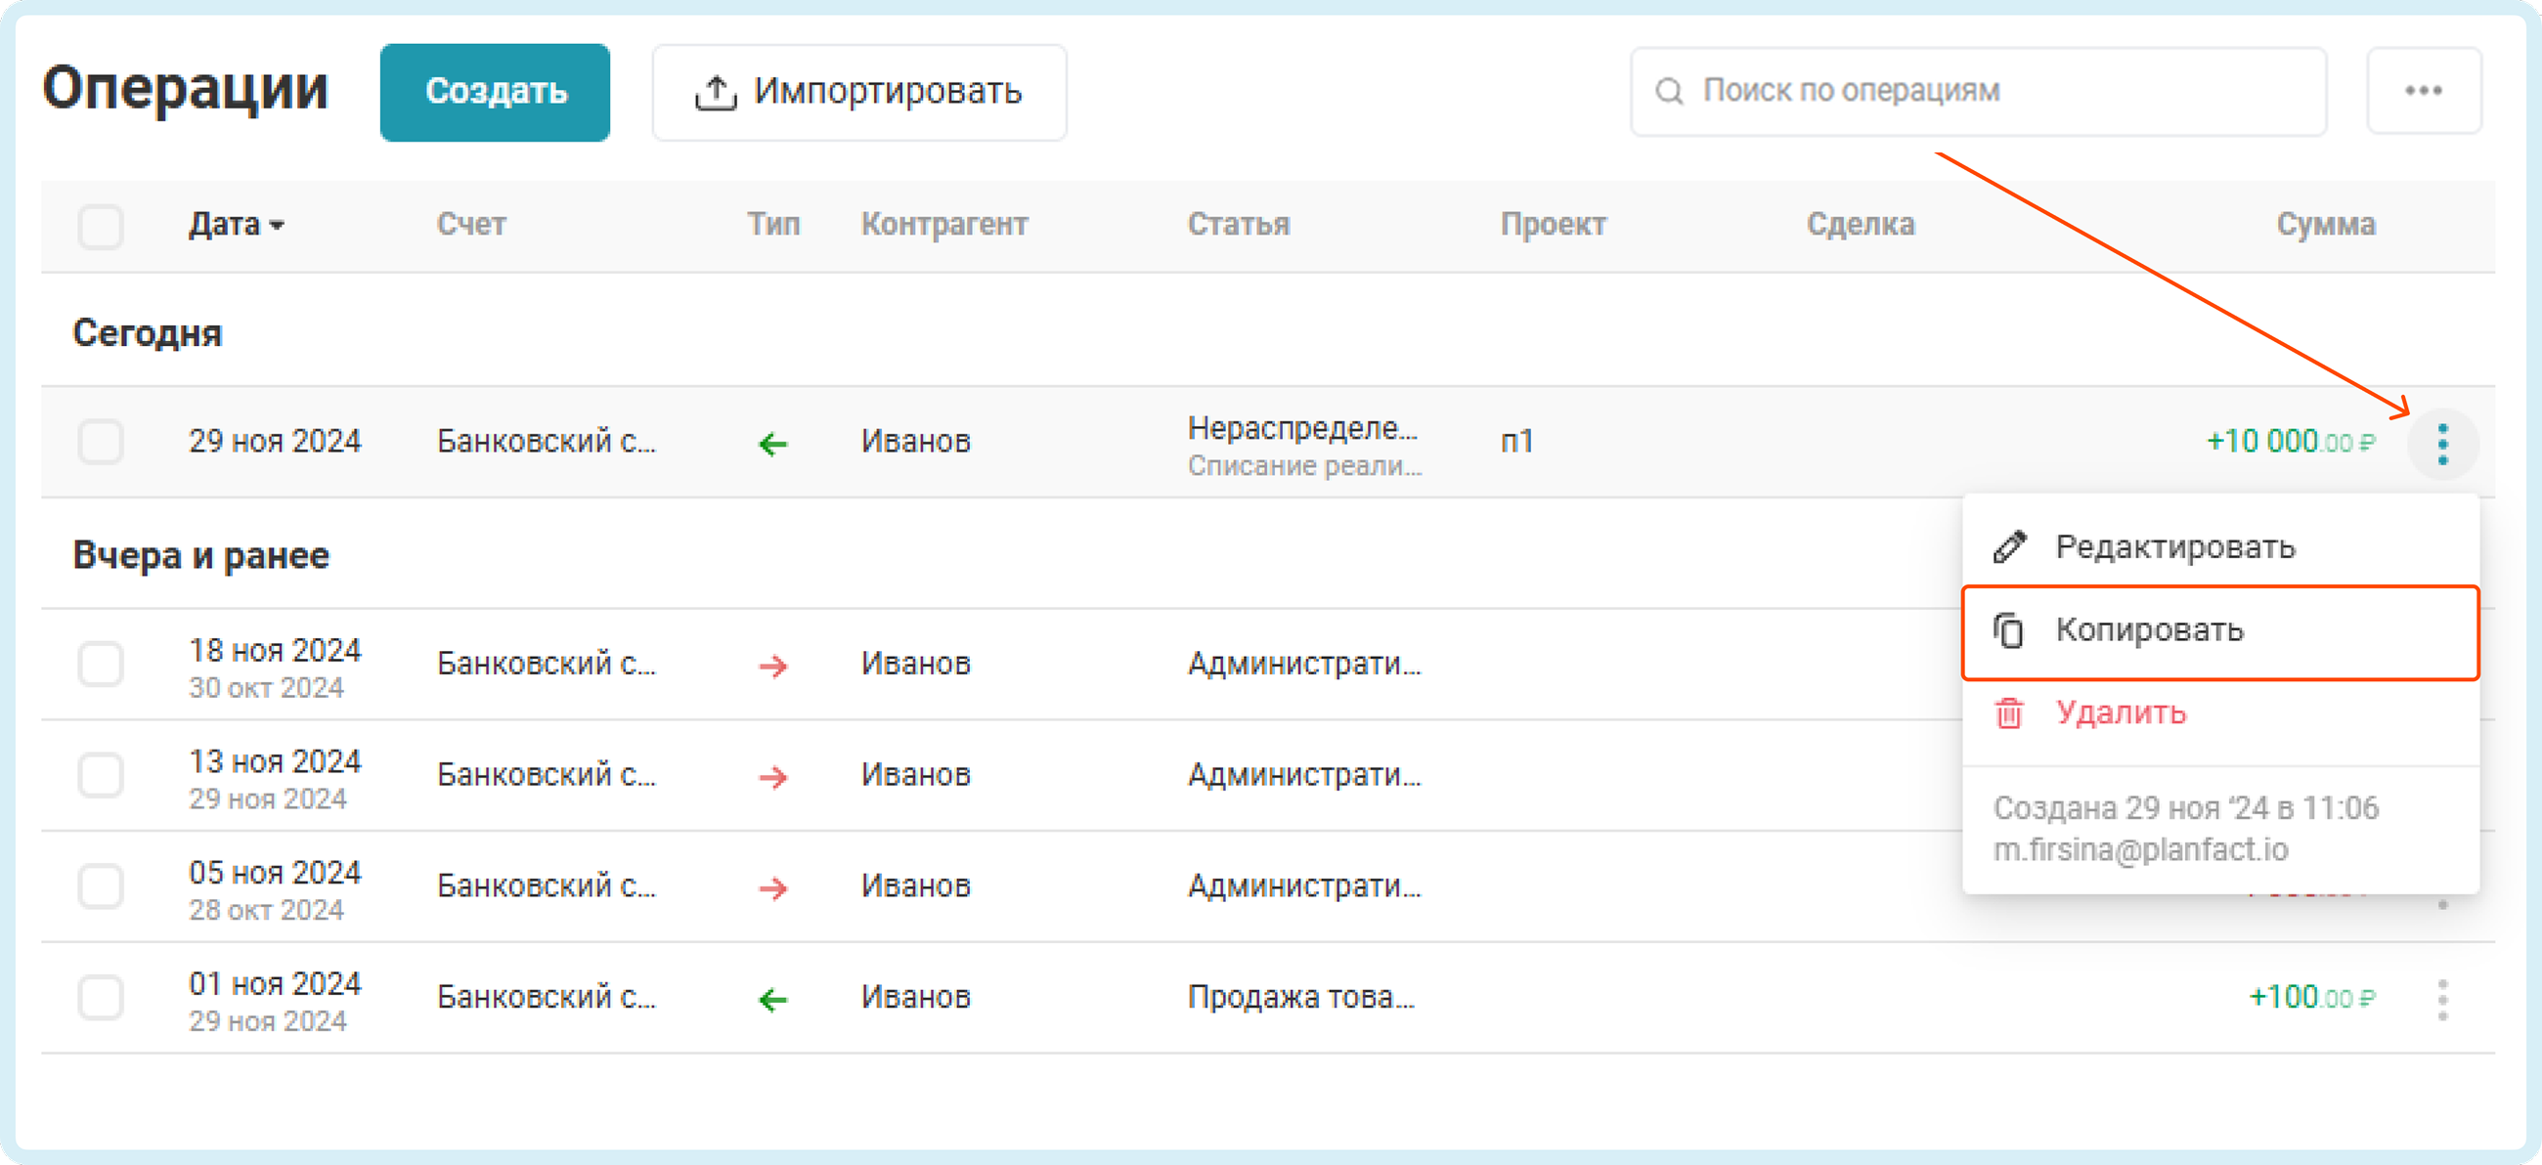Open the kebab menu for the +100 operation
2542x1165 pixels.
pos(2441,999)
